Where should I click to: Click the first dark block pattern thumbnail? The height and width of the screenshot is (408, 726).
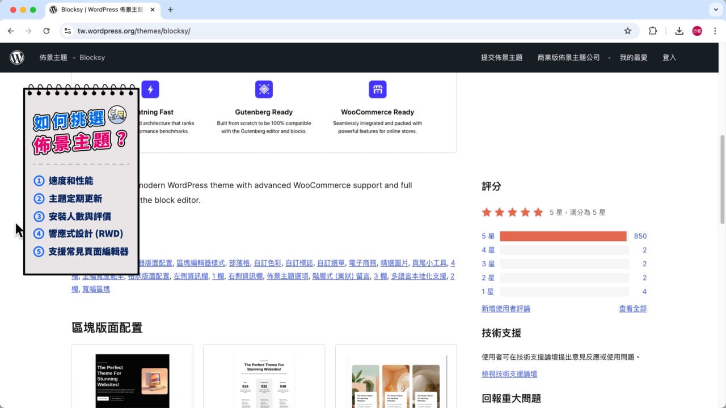pos(132,380)
